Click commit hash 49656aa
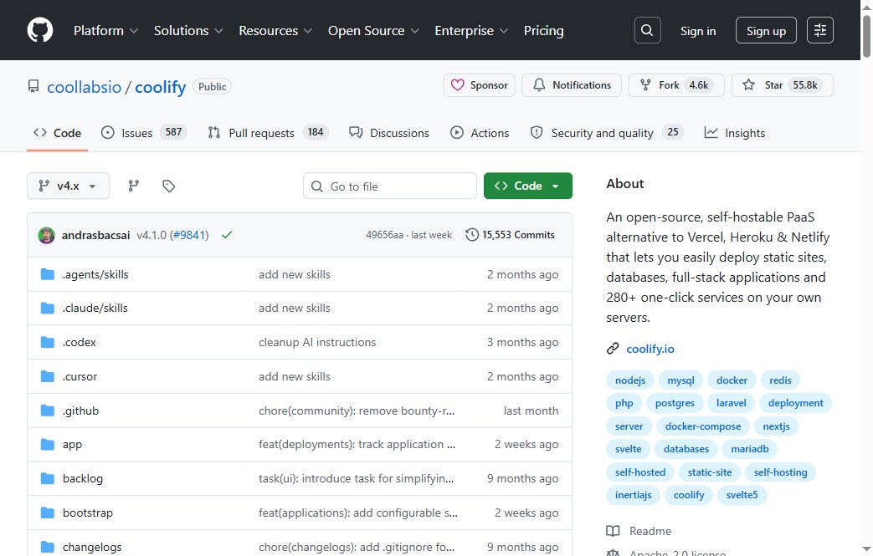Image resolution: width=873 pixels, height=556 pixels. tap(384, 235)
